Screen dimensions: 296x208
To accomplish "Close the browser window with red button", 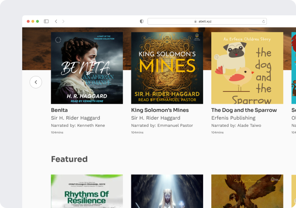I will tap(28, 21).
